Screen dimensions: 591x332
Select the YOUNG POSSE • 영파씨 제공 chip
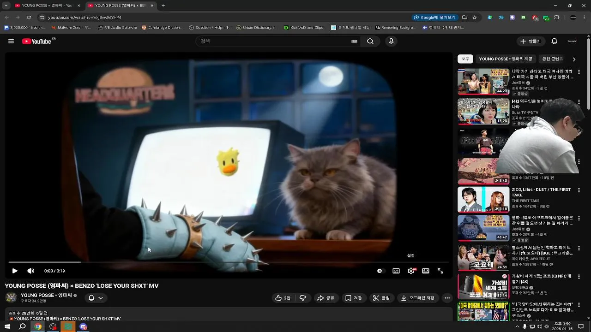pos(506,59)
